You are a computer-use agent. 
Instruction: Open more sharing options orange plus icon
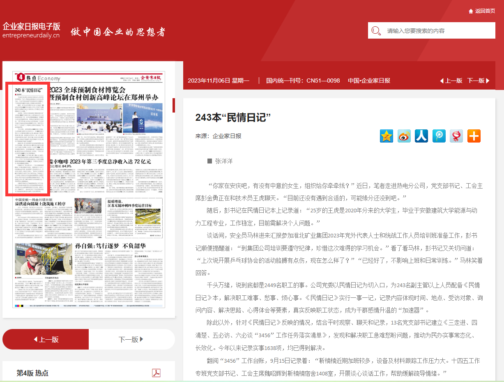coord(474,136)
